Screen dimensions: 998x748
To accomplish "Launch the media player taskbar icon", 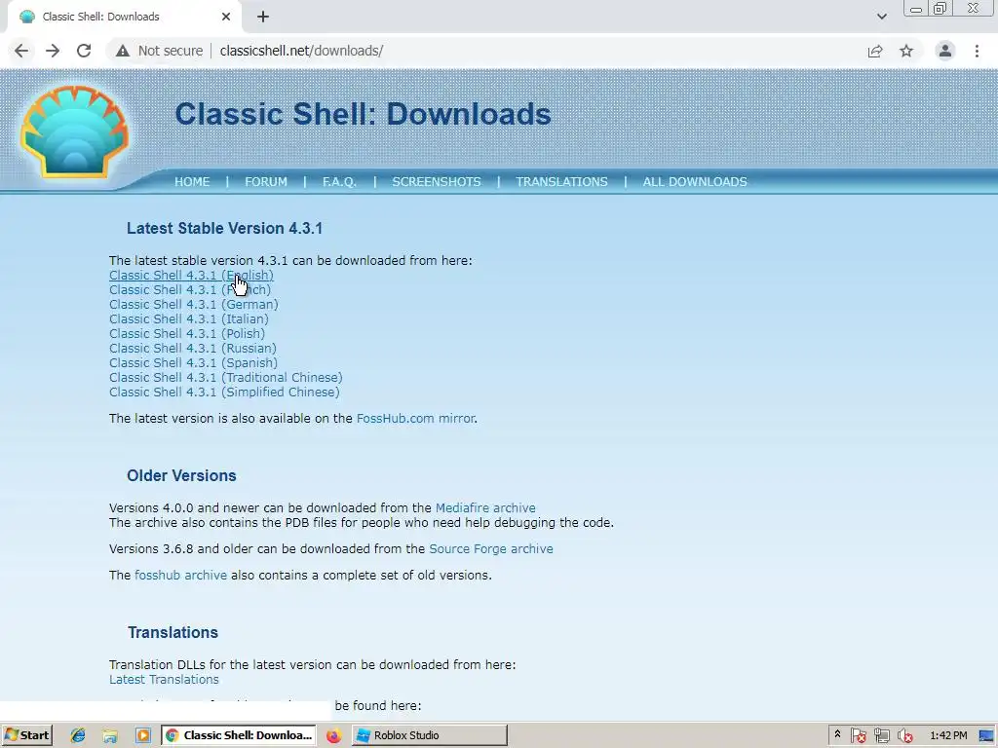I will 142,735.
